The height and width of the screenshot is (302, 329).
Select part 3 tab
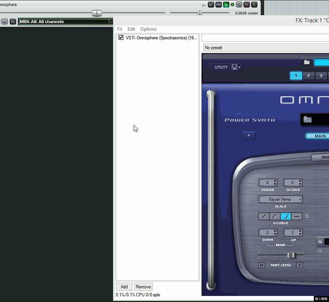(321, 76)
